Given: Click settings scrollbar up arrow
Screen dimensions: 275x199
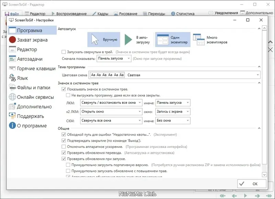Looking at the screenshot, I should click(264, 28).
